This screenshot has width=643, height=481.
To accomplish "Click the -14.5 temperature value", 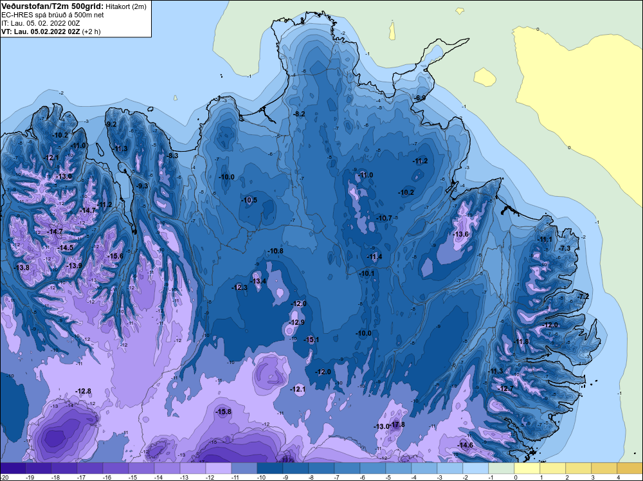I will click(x=65, y=248).
